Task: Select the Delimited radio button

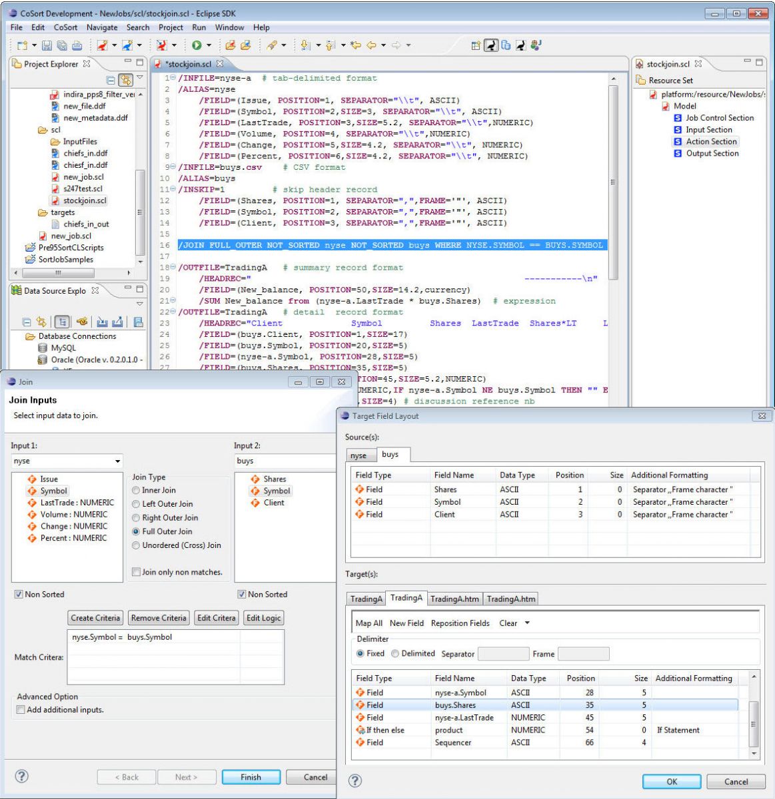Action: (395, 654)
